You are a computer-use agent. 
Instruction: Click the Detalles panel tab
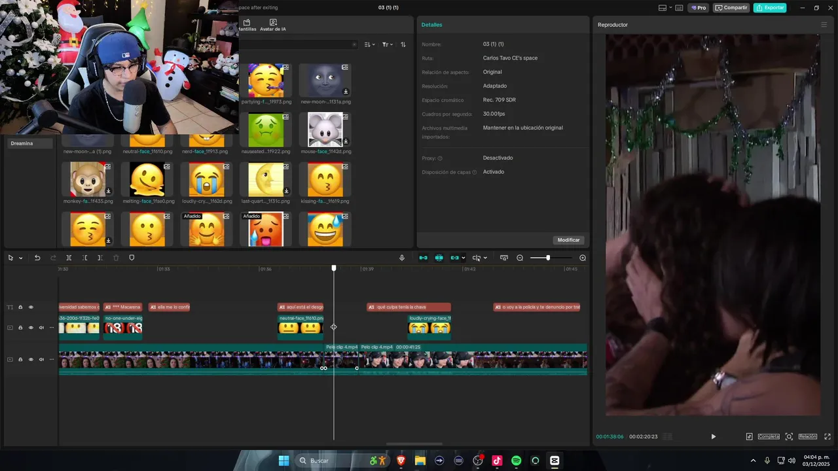(431, 25)
